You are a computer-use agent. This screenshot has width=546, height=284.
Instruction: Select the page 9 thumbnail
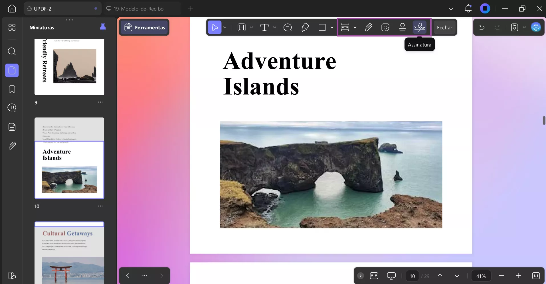coord(69,67)
